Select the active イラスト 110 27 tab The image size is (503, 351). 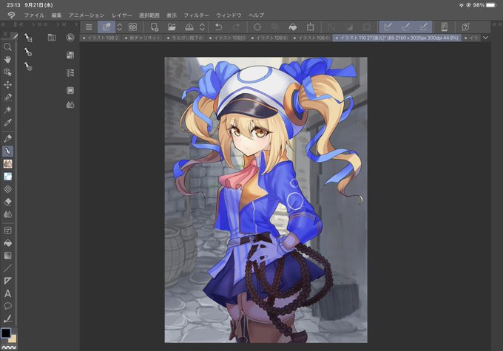pos(396,38)
